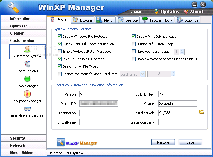Open Icon Manager green ball icon
The height and width of the screenshot is (157, 213).
[27, 79]
